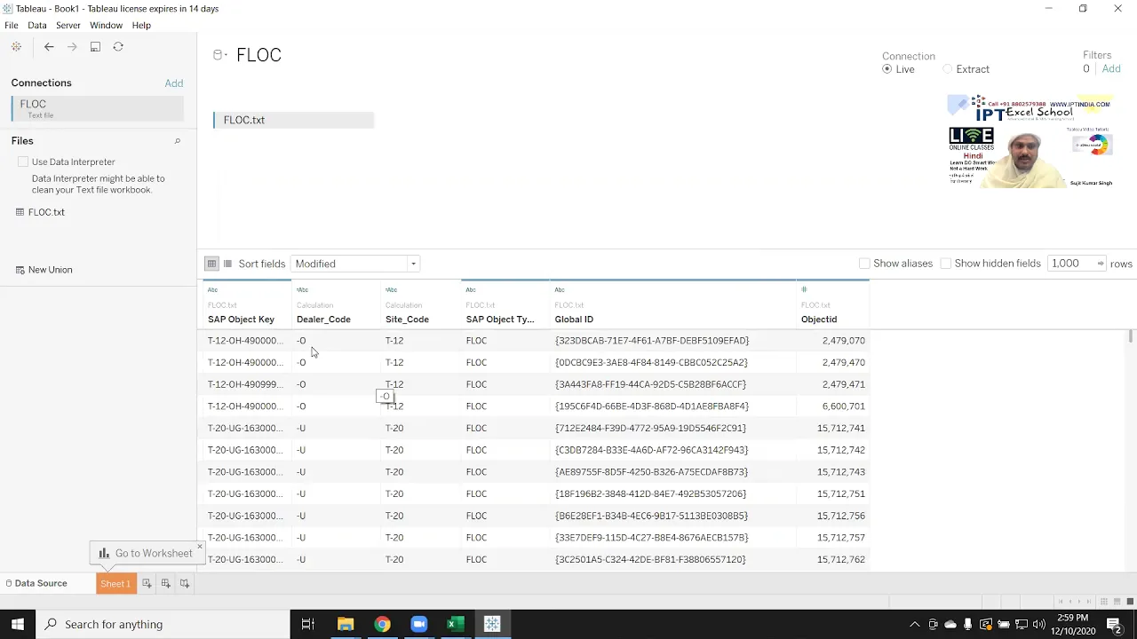Add a filter via the Filters Add link
Screen dimensions: 1137x639
pyautogui.click(x=1111, y=69)
